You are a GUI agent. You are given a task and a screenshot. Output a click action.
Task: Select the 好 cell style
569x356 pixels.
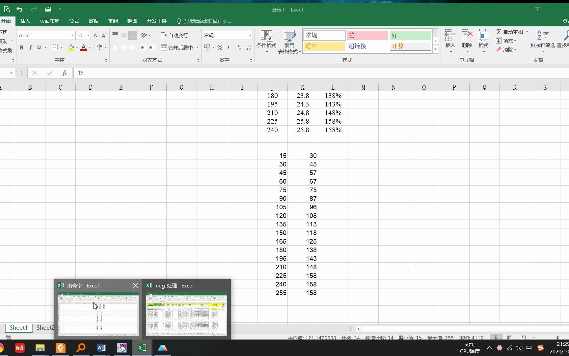410,35
